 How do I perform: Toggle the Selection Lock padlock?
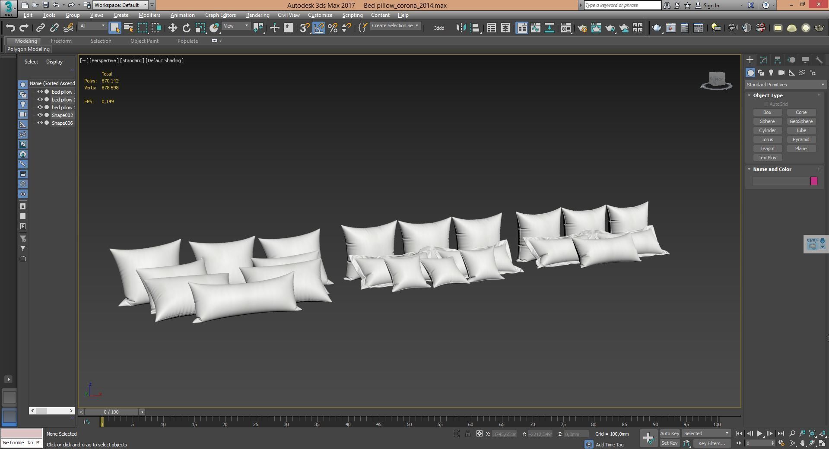(x=468, y=434)
